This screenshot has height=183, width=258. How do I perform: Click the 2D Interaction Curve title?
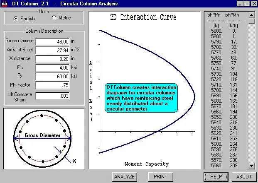pos(143,17)
